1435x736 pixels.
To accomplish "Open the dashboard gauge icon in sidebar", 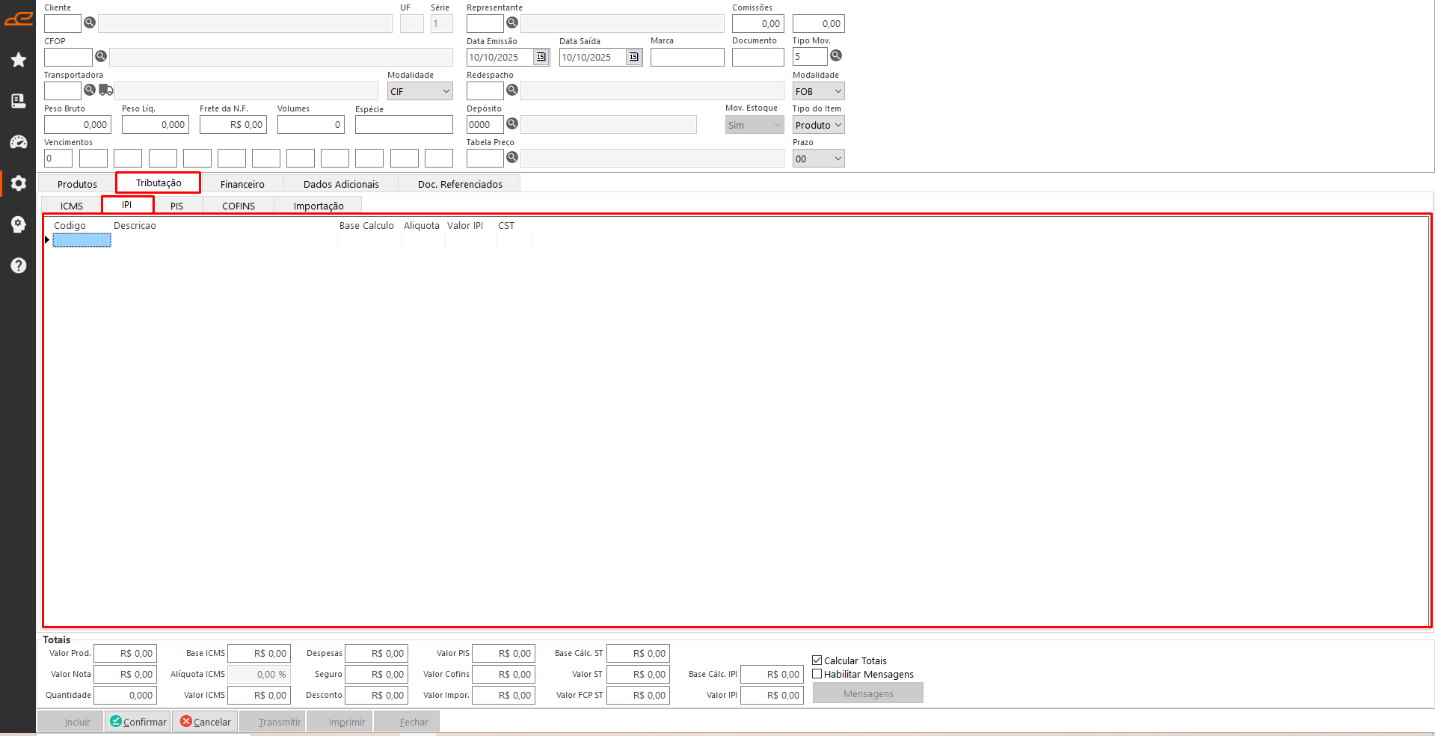I will click(19, 142).
